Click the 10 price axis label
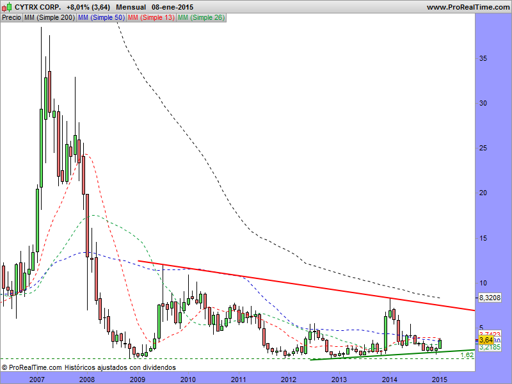The height and width of the screenshot is (384, 512). point(483,283)
